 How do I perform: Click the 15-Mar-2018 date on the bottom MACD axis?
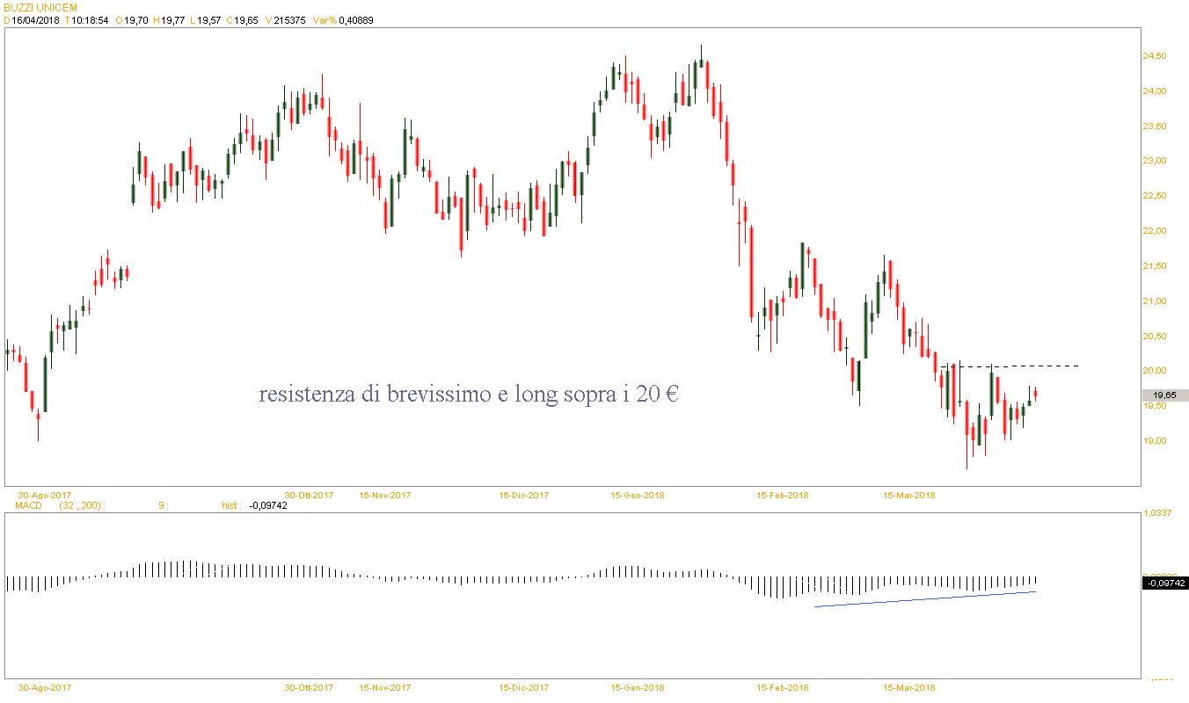click(x=909, y=687)
